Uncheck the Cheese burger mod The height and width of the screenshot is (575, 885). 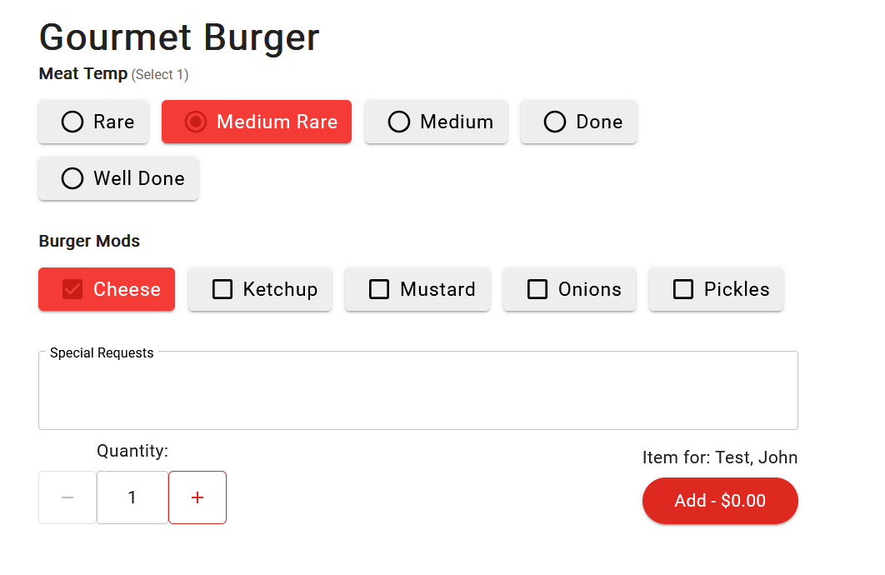tap(107, 290)
